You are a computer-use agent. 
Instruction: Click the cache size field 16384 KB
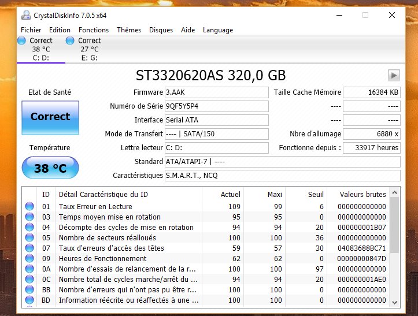(x=372, y=92)
